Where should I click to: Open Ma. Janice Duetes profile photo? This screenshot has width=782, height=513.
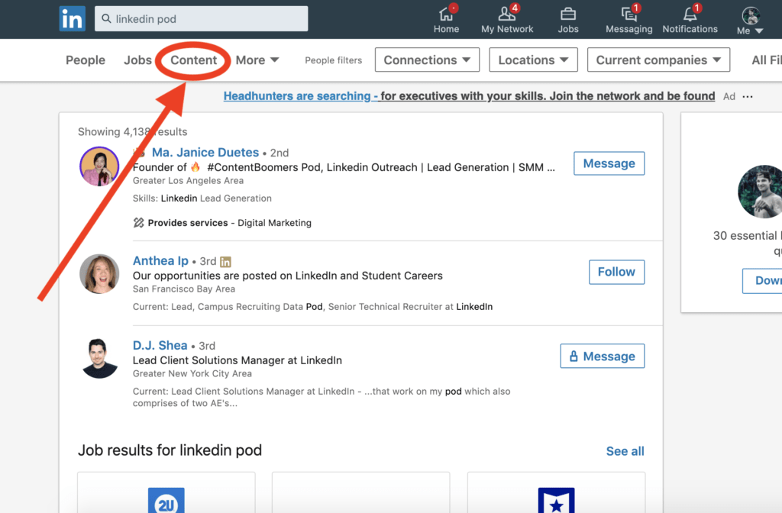pyautogui.click(x=99, y=166)
